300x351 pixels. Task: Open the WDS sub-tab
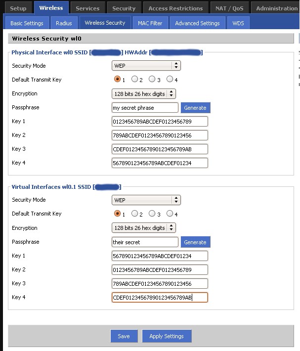(x=238, y=23)
